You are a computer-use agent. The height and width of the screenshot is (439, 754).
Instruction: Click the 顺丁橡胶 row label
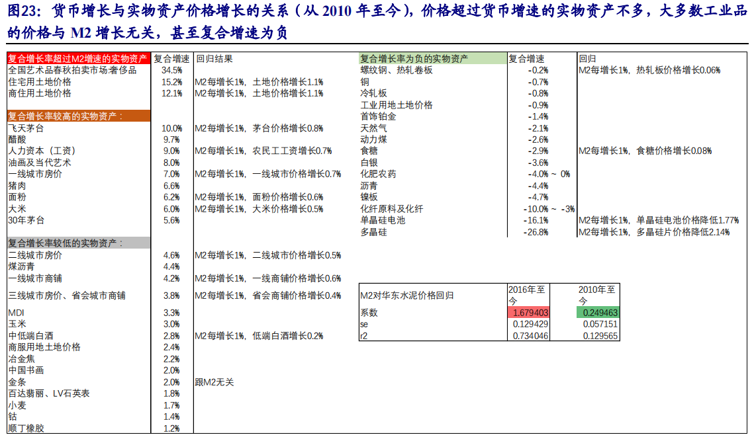pos(26,428)
